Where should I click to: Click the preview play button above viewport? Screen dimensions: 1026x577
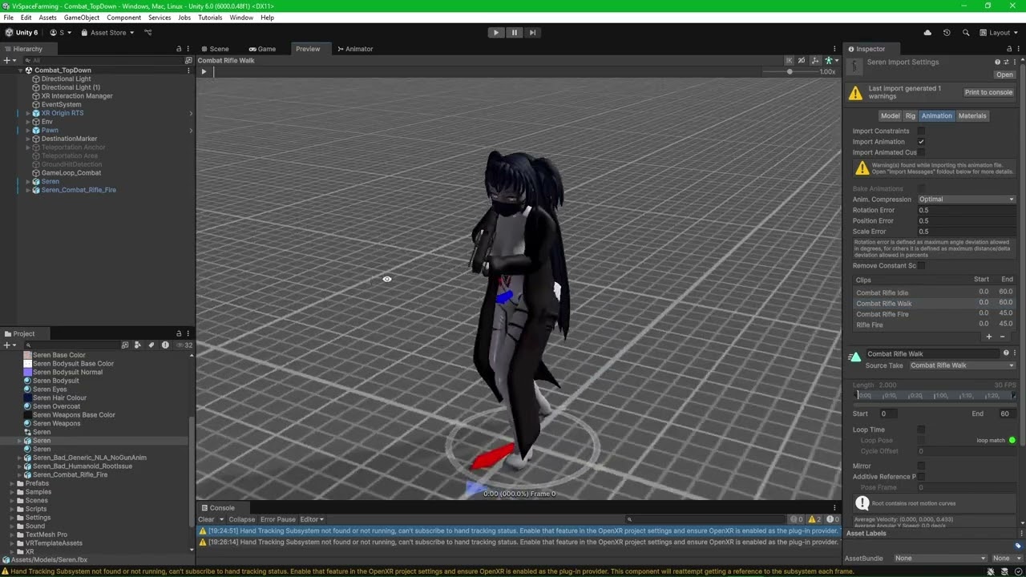pos(204,71)
